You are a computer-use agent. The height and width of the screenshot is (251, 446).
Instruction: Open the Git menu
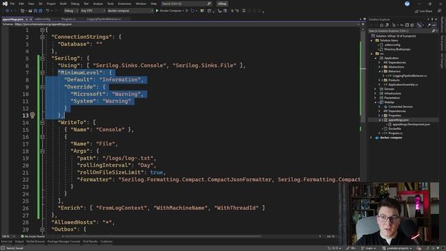click(40, 3)
